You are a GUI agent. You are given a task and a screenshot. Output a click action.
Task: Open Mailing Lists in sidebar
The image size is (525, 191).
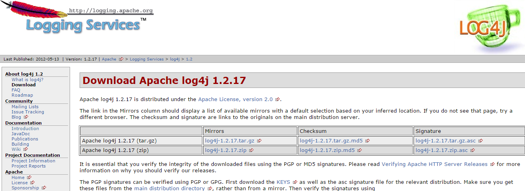coord(25,107)
